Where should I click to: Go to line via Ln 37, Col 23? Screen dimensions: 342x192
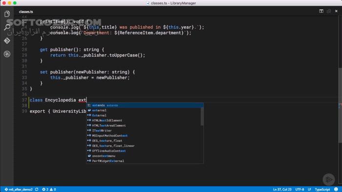point(282,190)
